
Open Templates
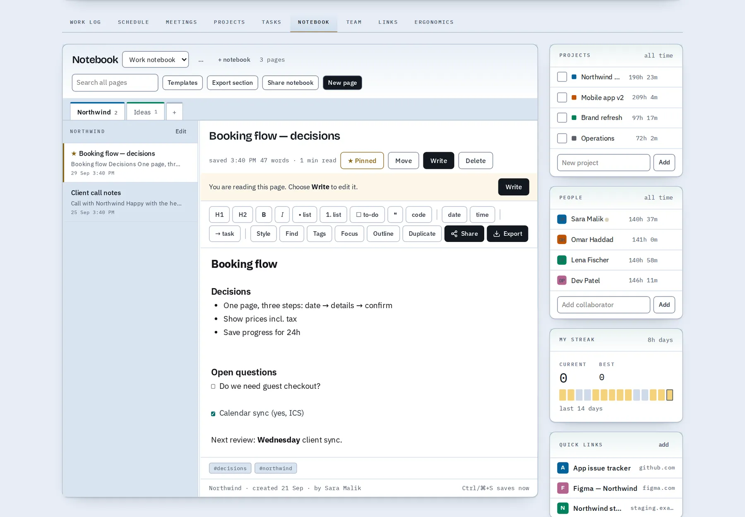(x=183, y=83)
